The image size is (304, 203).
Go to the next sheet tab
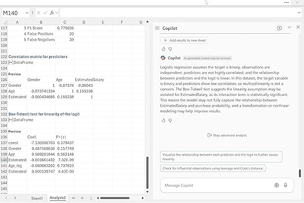click(x=15, y=198)
